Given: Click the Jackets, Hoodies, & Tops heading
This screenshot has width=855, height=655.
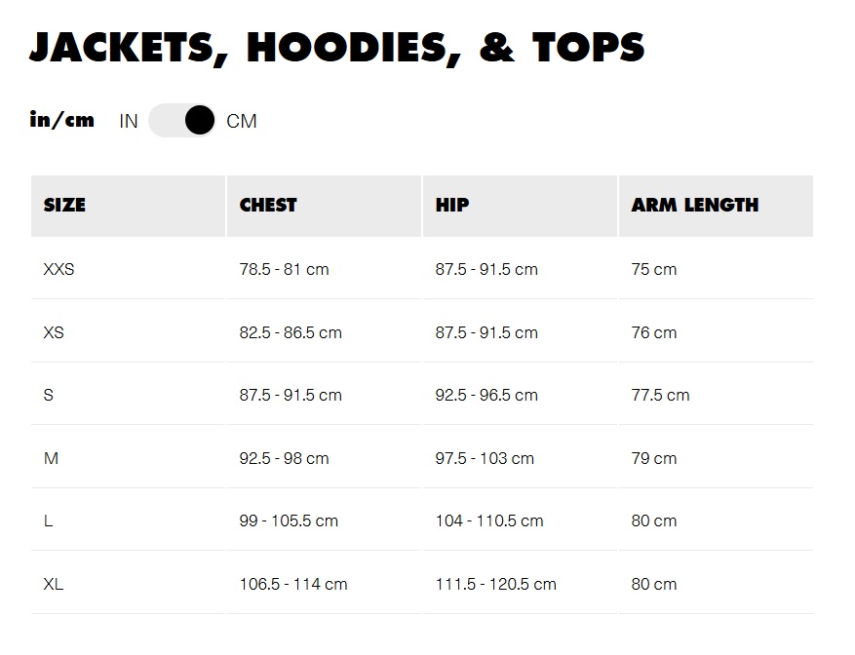Looking at the screenshot, I should (337, 48).
